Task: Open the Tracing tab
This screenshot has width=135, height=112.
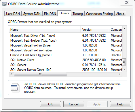Action: [x=78, y=14]
